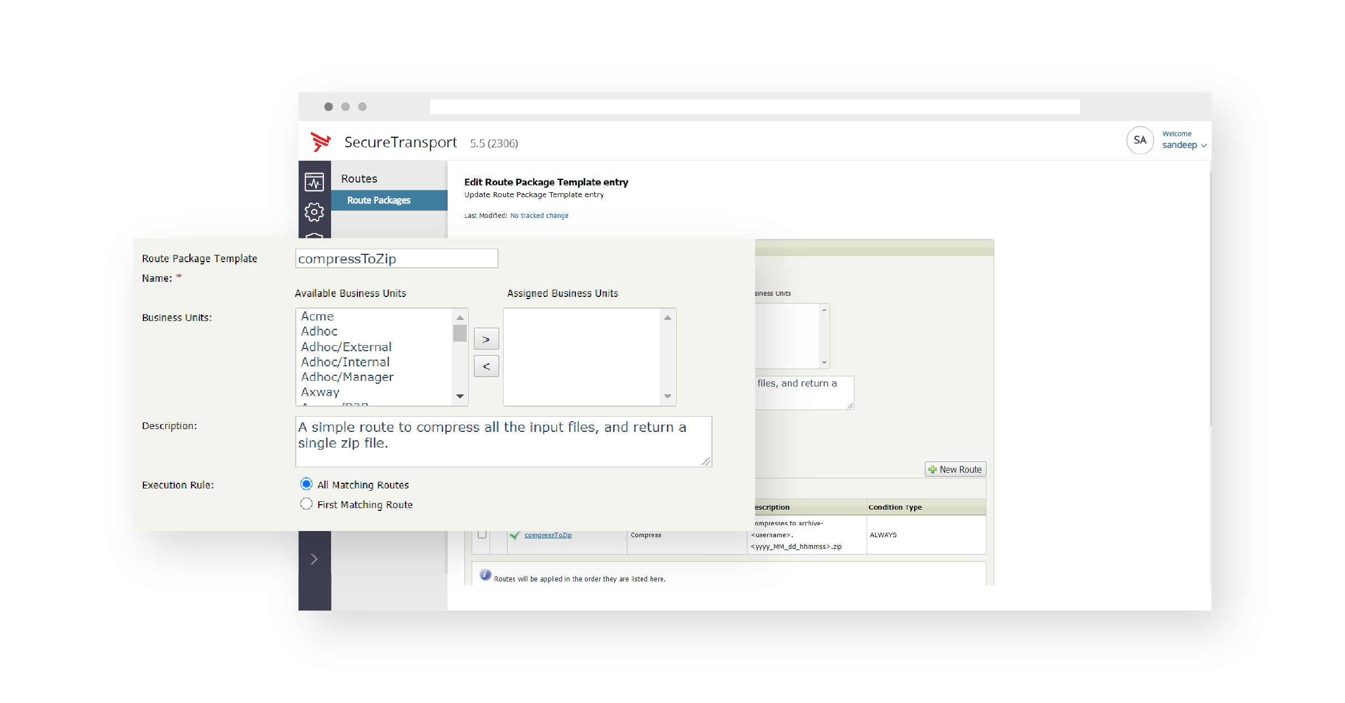The image size is (1345, 703).
Task: Open the settings gear icon in the sidebar
Action: click(314, 212)
